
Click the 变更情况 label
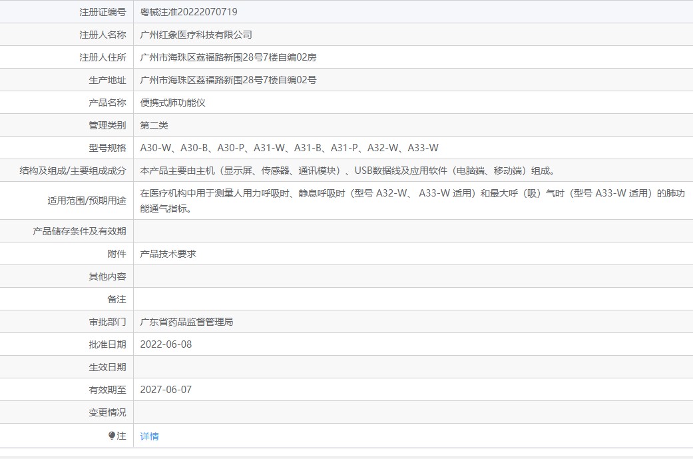point(107,412)
